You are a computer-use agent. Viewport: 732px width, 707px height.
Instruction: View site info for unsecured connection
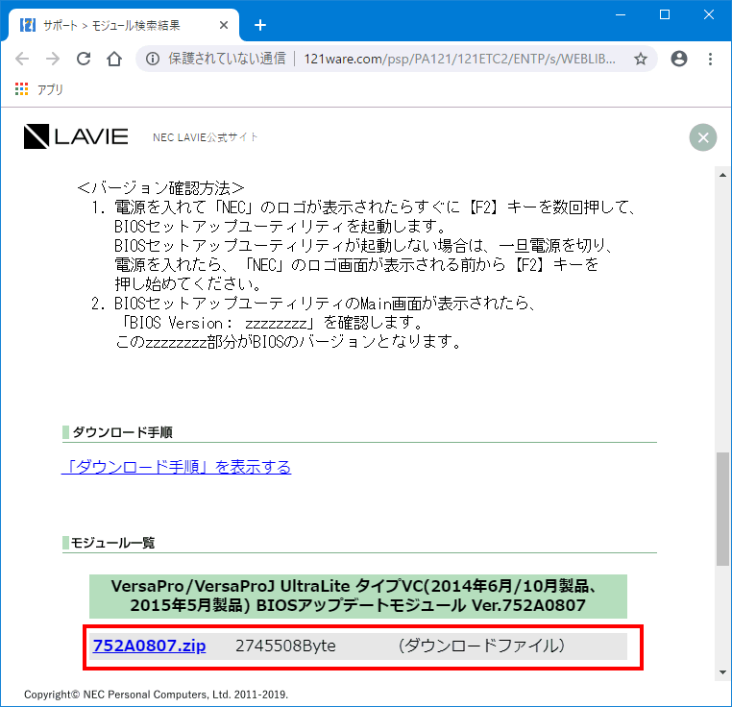153,59
